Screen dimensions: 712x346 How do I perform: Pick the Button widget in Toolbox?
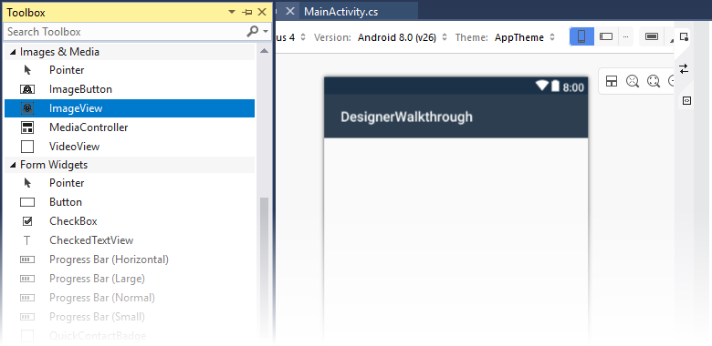coord(130,202)
